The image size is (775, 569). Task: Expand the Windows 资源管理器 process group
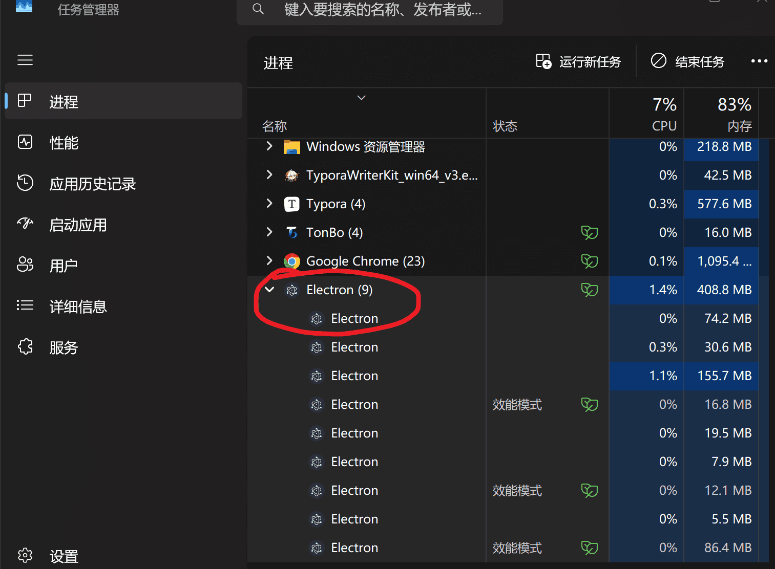(x=269, y=146)
